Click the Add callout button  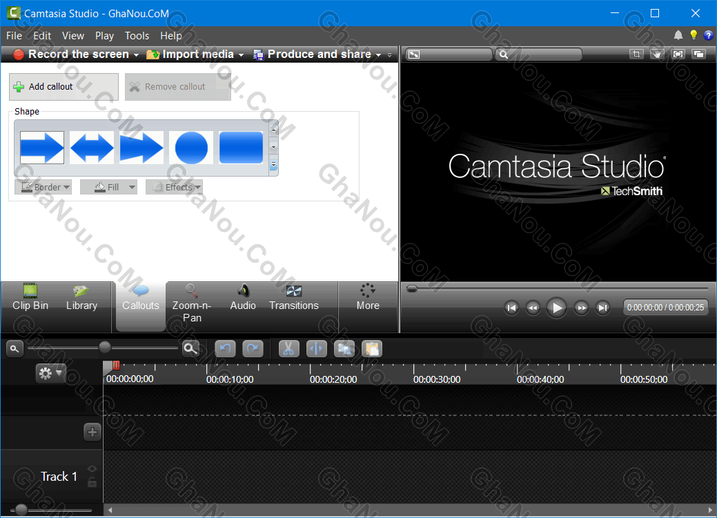(63, 87)
